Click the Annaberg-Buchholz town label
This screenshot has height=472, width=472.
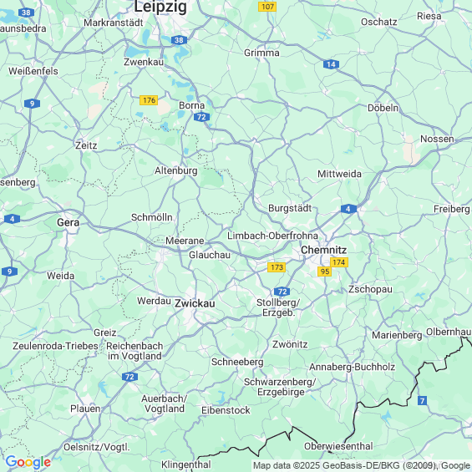pyautogui.click(x=353, y=367)
